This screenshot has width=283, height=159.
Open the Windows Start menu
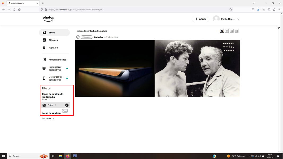point(3,156)
